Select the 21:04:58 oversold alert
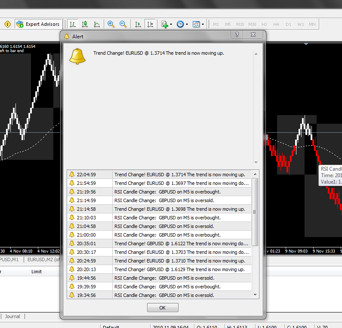 point(159,226)
